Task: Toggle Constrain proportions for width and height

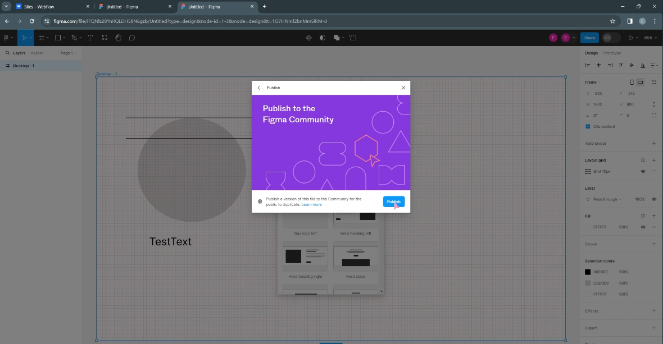Action: [x=654, y=104]
